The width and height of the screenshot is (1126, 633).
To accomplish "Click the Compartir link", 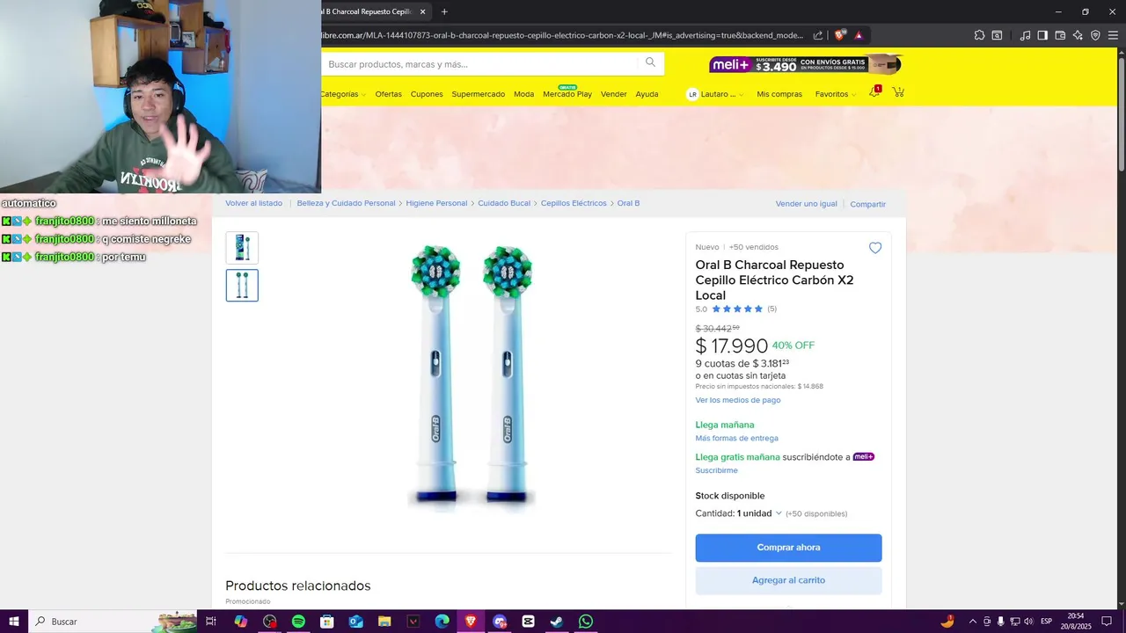I will coord(867,204).
